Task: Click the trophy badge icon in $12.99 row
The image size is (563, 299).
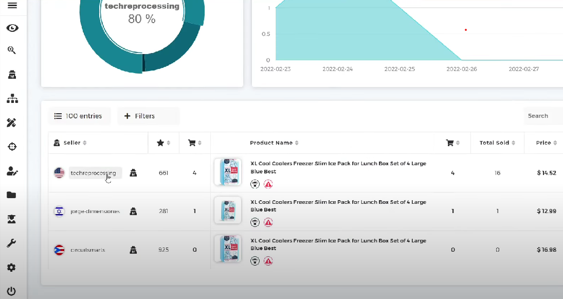Action: point(255,222)
